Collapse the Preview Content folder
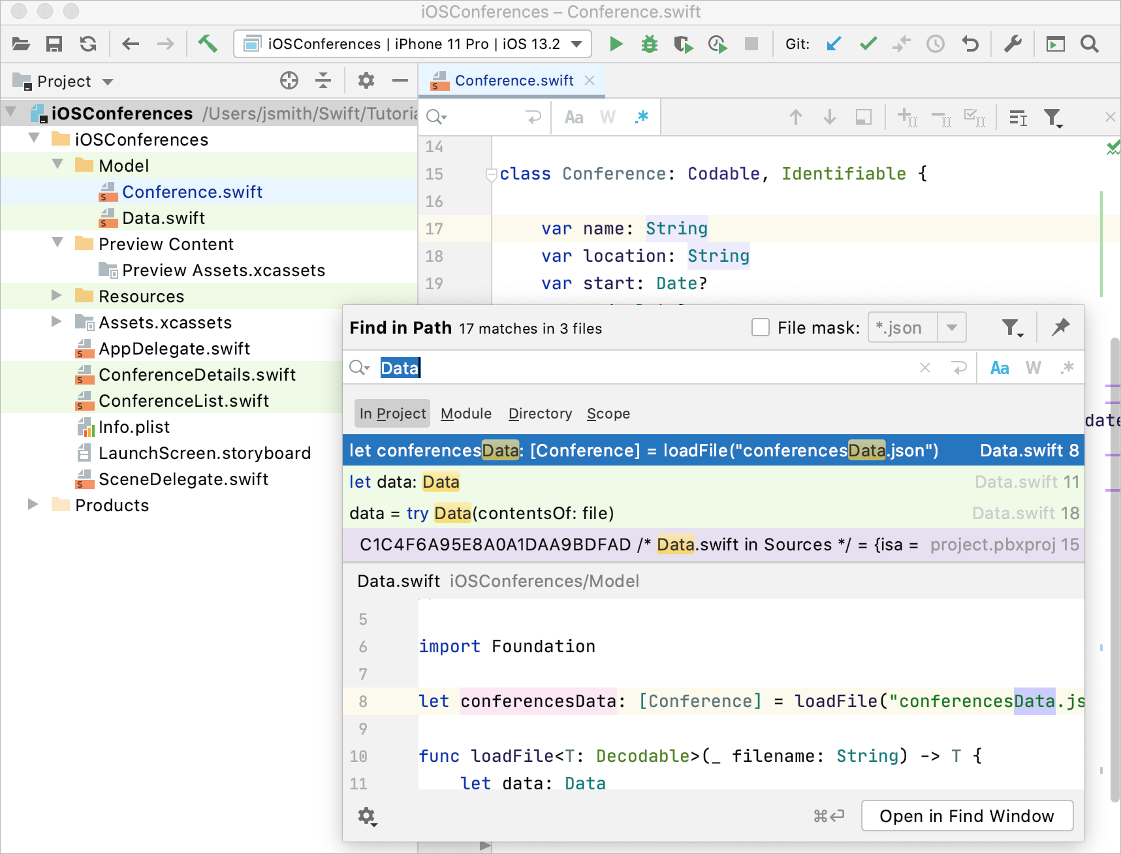This screenshot has height=854, width=1121. [57, 243]
